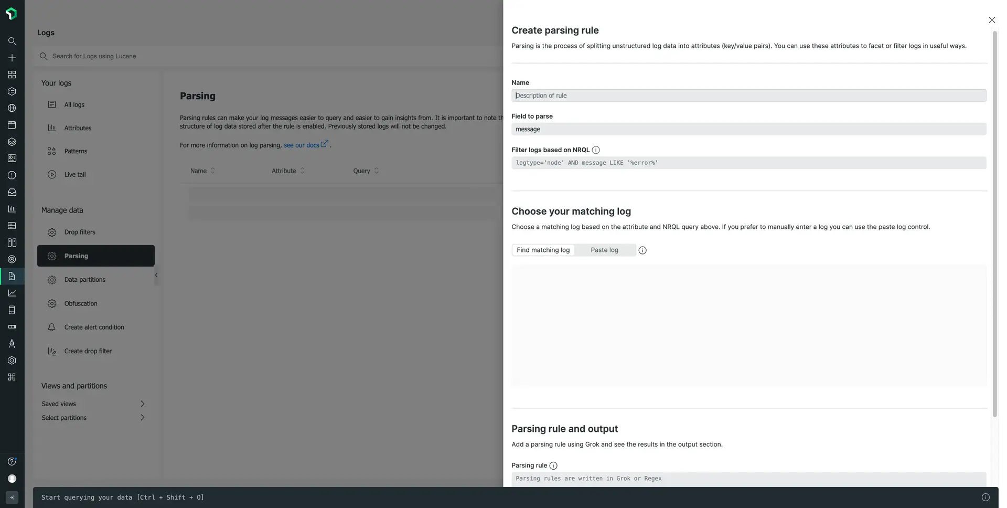The height and width of the screenshot is (508, 1007).
Task: Expand Saved views
Action: click(93, 404)
